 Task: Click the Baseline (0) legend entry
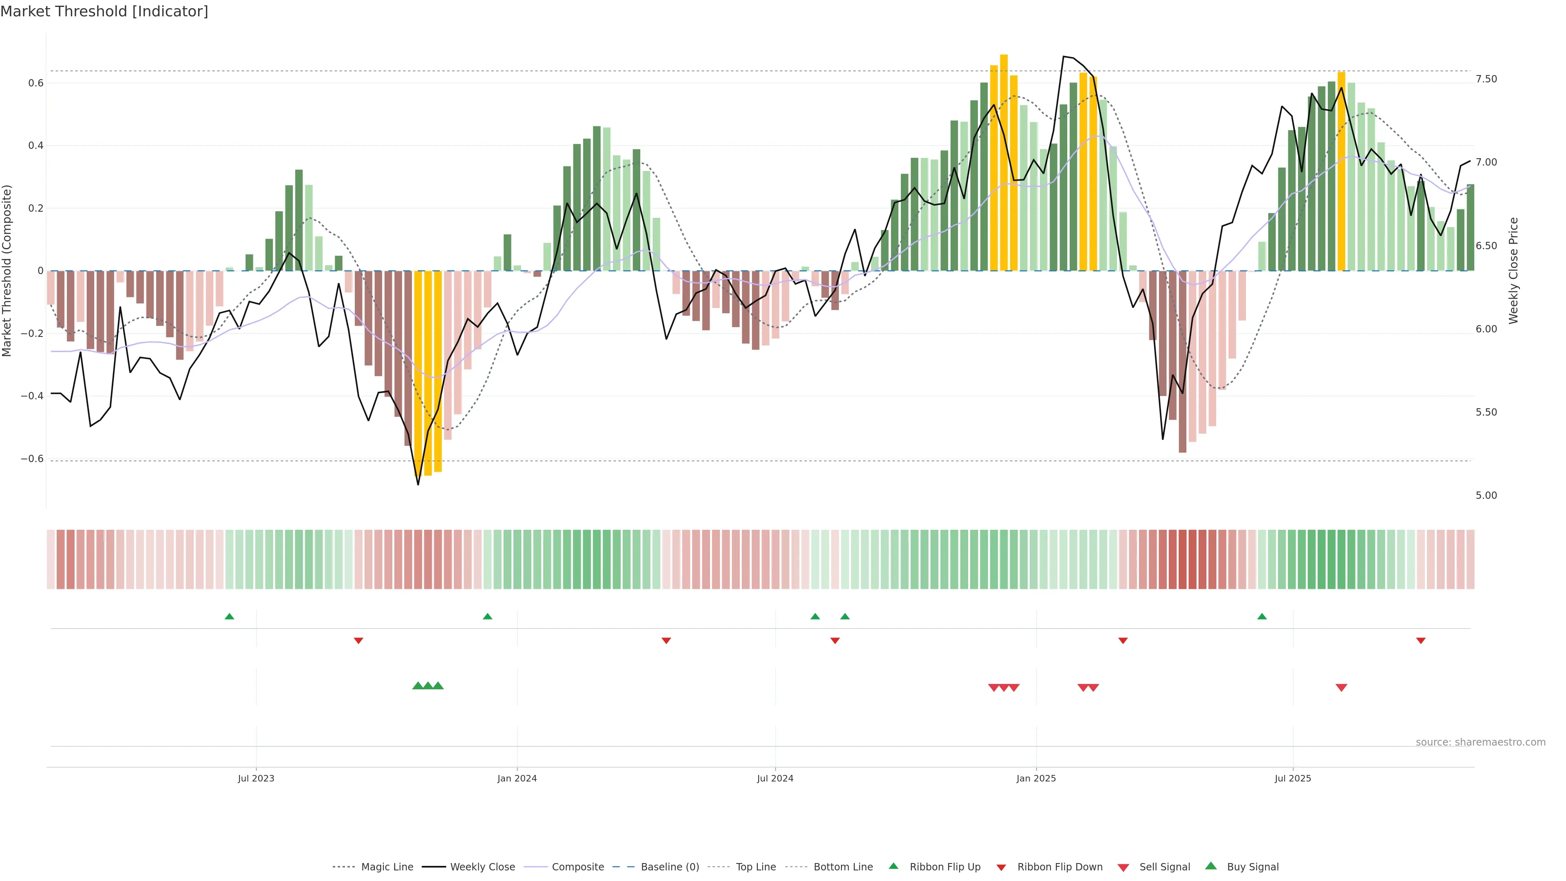pos(669,866)
